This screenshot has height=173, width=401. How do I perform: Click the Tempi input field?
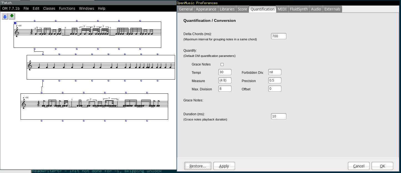225,72
